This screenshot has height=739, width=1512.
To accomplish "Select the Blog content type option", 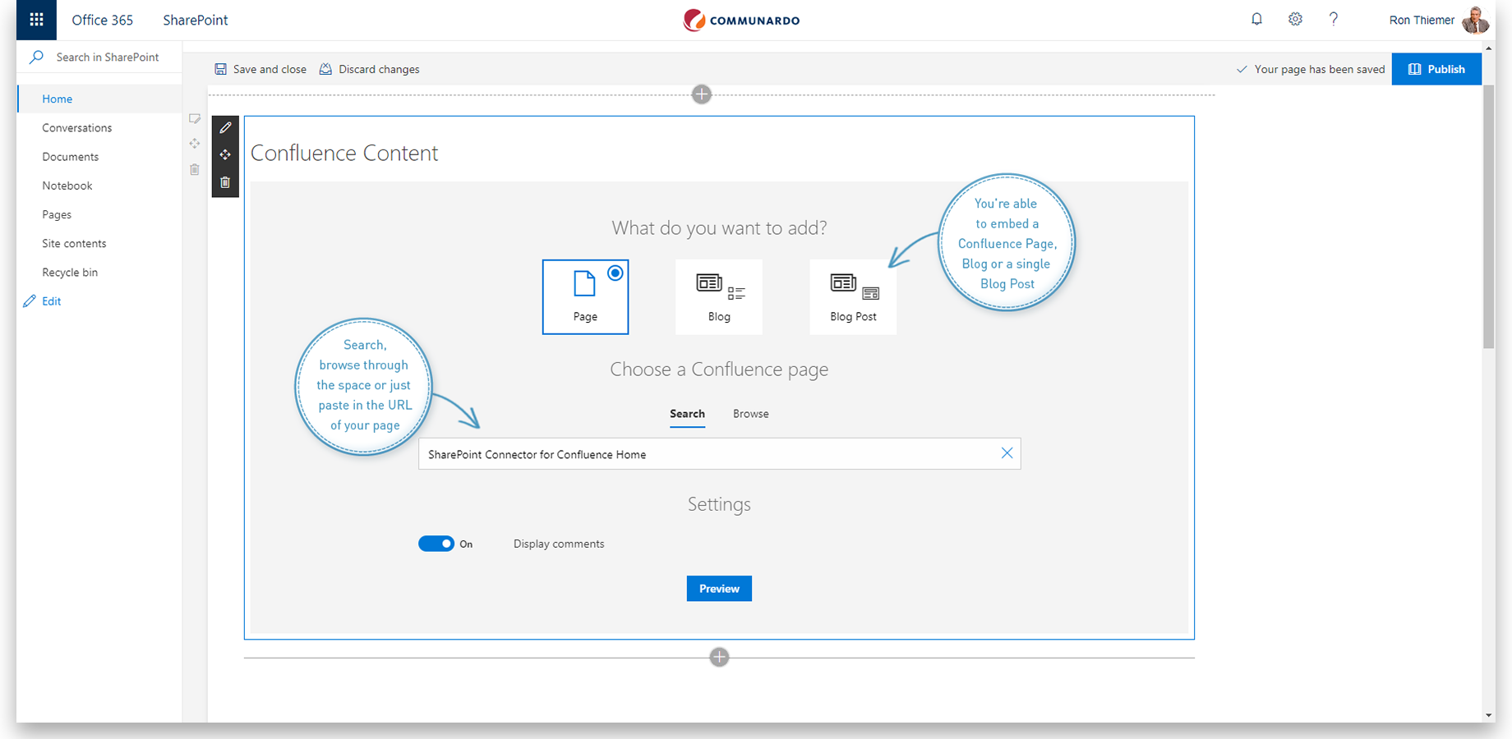I will 719,296.
